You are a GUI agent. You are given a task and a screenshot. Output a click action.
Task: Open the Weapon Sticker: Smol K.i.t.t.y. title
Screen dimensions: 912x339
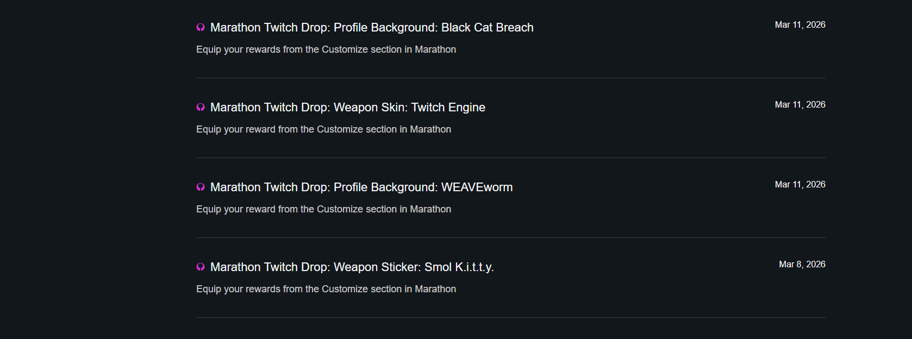coord(352,267)
